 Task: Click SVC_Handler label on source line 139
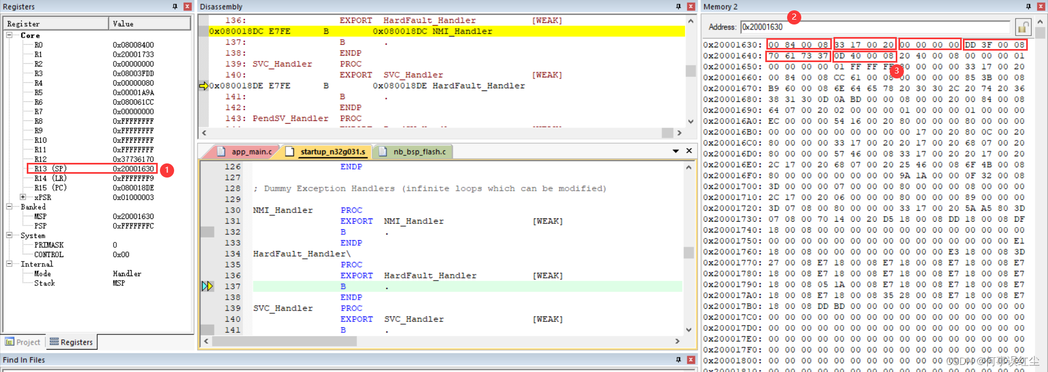pyautogui.click(x=283, y=308)
